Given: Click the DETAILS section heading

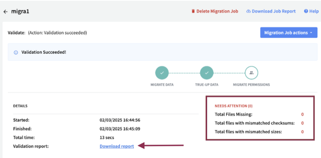Looking at the screenshot, I should tap(20, 106).
